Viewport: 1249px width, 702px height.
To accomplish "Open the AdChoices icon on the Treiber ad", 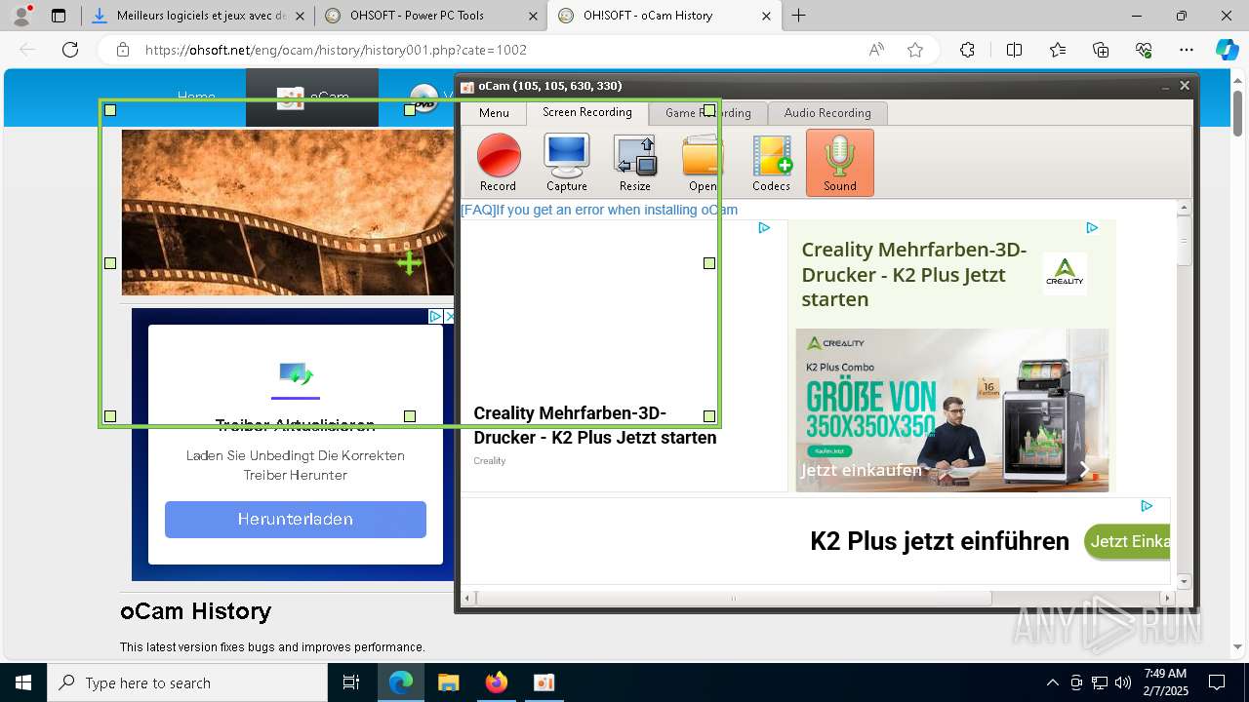I will coord(435,316).
